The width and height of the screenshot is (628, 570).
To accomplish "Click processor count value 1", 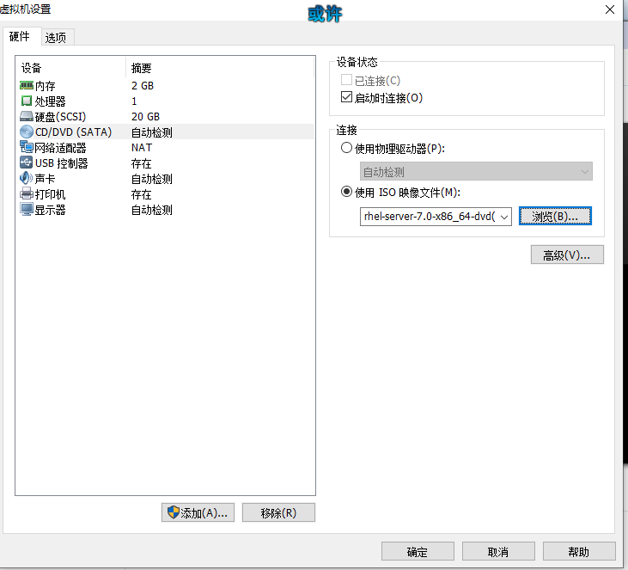I will click(x=134, y=101).
